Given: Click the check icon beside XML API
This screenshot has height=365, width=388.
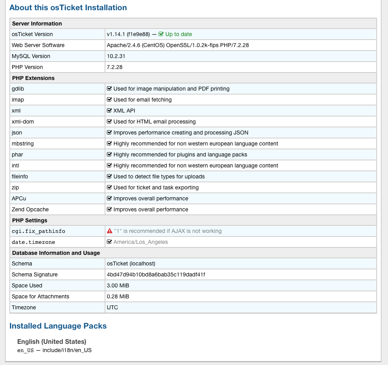Looking at the screenshot, I should [x=110, y=111].
